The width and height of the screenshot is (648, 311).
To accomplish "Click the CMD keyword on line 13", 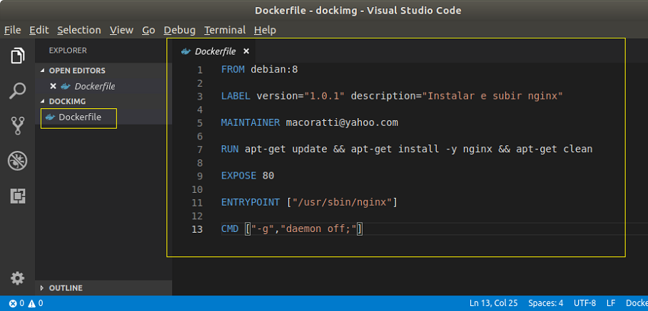I will click(x=230, y=229).
